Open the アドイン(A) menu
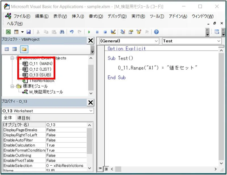The width and height of the screenshot is (227, 175). coord(178,16)
